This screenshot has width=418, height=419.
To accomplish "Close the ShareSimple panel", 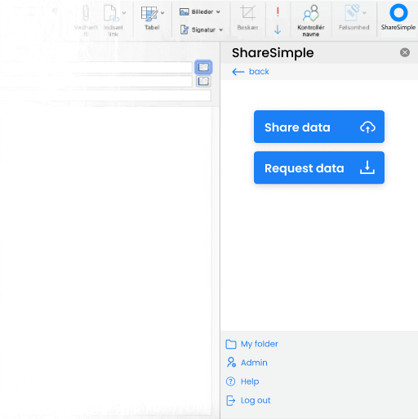I will (405, 52).
